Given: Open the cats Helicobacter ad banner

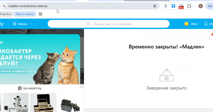Looking at the screenshot, I should (x=40, y=59).
